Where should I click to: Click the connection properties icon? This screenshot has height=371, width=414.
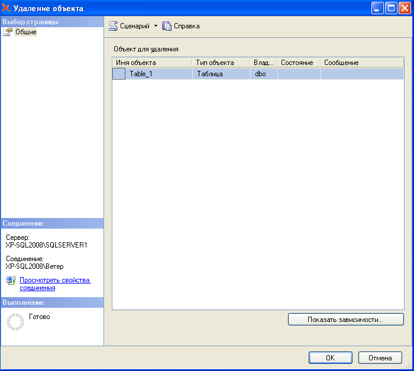[11, 281]
